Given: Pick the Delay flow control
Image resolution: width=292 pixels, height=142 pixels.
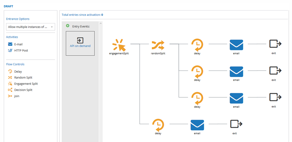Looking at the screenshot, I should point(15,72).
